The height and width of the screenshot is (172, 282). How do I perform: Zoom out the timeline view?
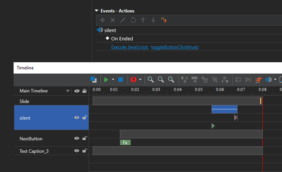(161, 80)
